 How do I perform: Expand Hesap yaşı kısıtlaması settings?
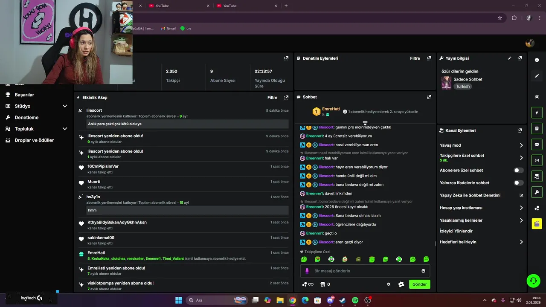click(x=482, y=208)
